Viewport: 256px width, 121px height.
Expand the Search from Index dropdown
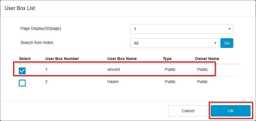click(x=174, y=43)
